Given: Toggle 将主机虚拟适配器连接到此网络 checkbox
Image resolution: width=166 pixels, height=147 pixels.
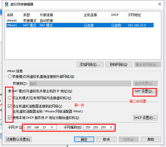Looking at the screenshot, I should pyautogui.click(x=10, y=106).
